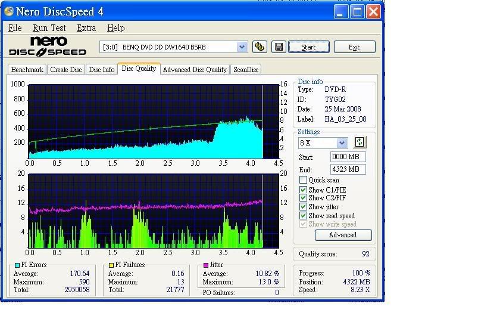Switch to the Advanced Disc Quality tab
Image resolution: width=500 pixels, height=313 pixels.
(x=195, y=69)
